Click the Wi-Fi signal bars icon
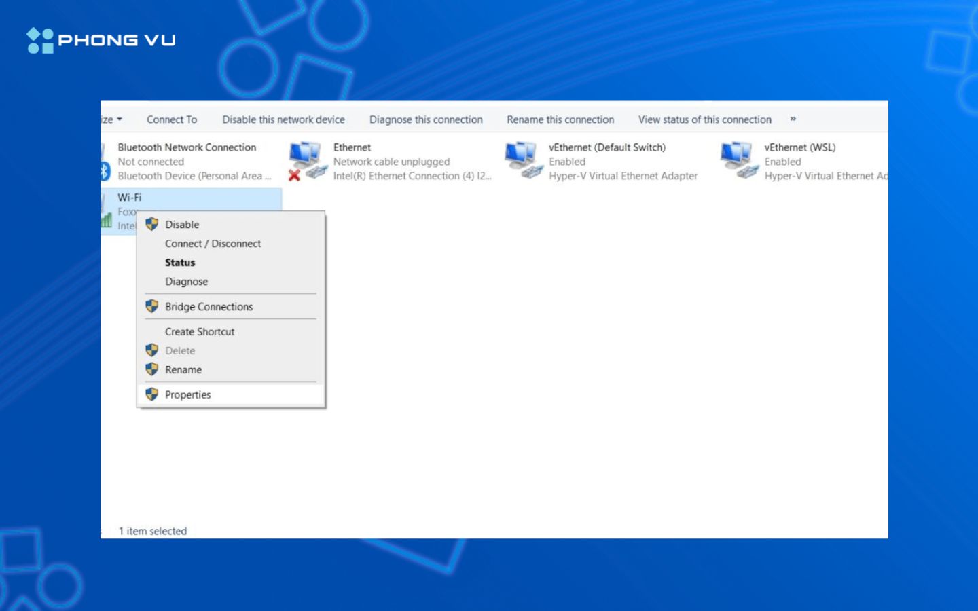978x611 pixels. point(107,219)
